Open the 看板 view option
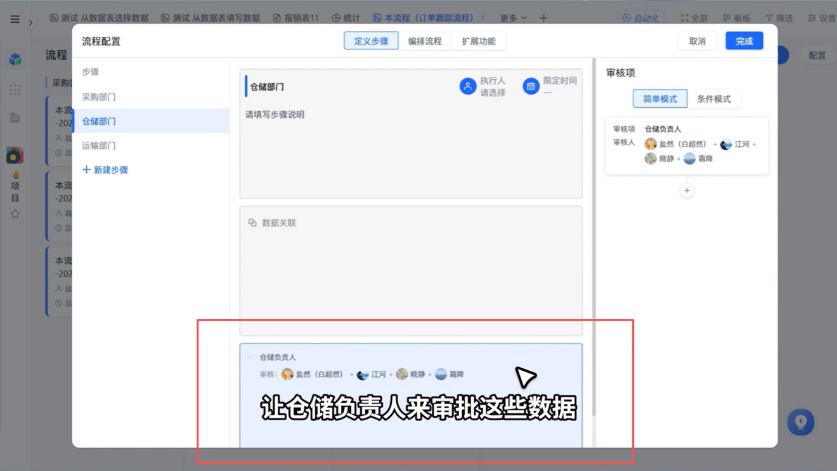Screen dimensions: 837x471 (737, 18)
